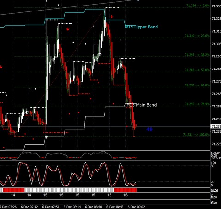
Task: Click the red down arrow under the Upper Band peak
Action: pyautogui.click(x=112, y=17)
